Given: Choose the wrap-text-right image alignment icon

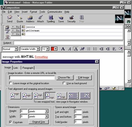Looking at the screenshot, I should tap(73, 96).
